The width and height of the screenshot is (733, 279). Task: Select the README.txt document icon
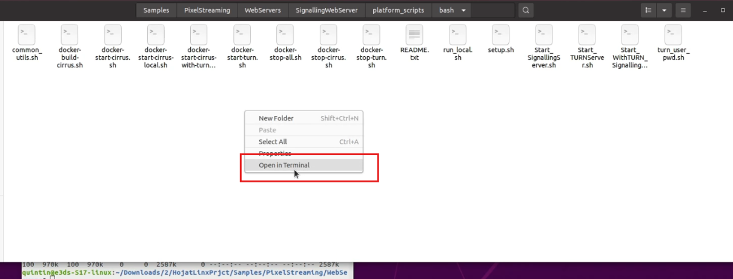tap(414, 34)
